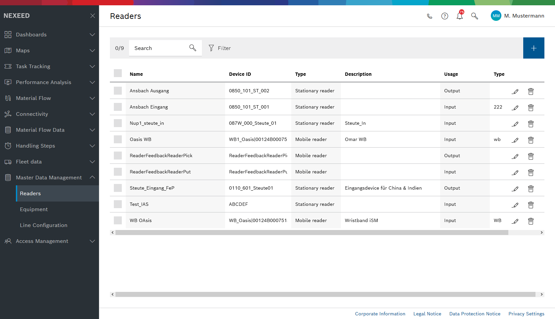Image resolution: width=555 pixels, height=319 pixels.
Task: Select Readers in the sidebar
Action: pos(58,194)
